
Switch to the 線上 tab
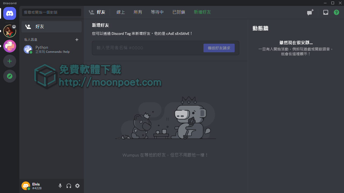pos(121,12)
